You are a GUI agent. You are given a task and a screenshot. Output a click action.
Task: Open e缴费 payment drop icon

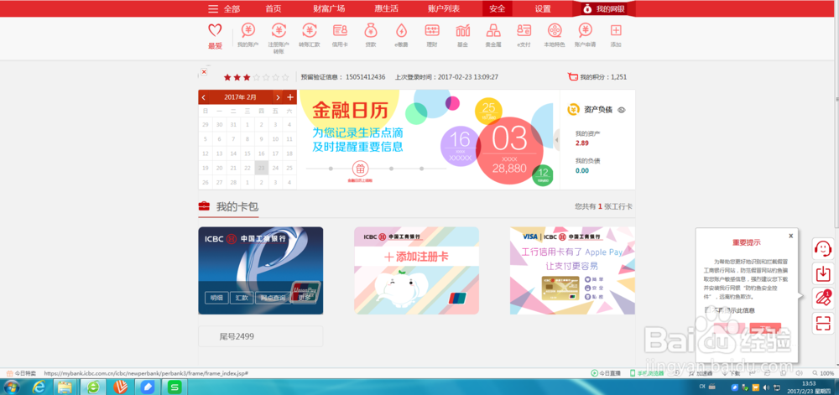pos(401,30)
